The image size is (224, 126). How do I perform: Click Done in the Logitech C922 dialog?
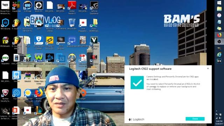tap(195, 119)
